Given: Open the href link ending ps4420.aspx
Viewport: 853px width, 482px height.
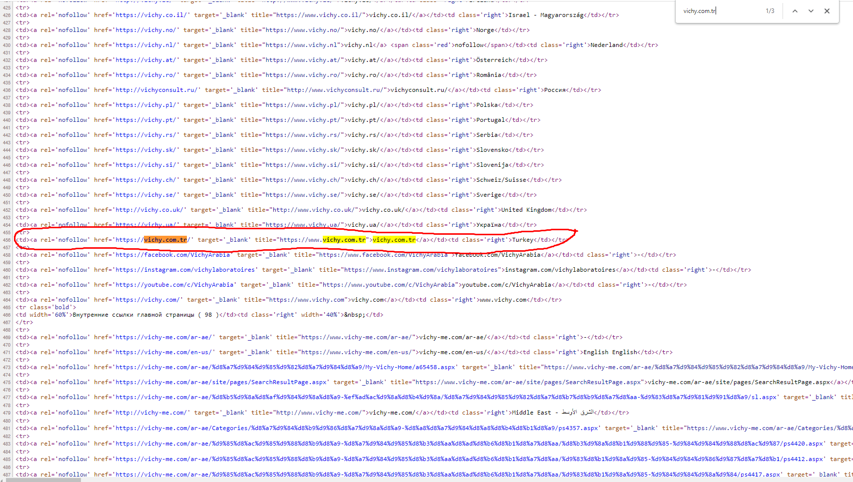Looking at the screenshot, I should tap(469, 444).
